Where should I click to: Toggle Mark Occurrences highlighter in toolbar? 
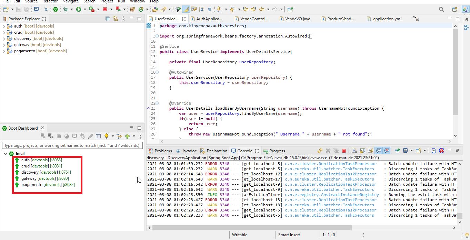click(186, 9)
